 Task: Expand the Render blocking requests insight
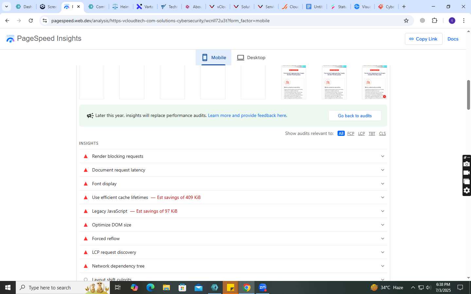click(x=233, y=156)
